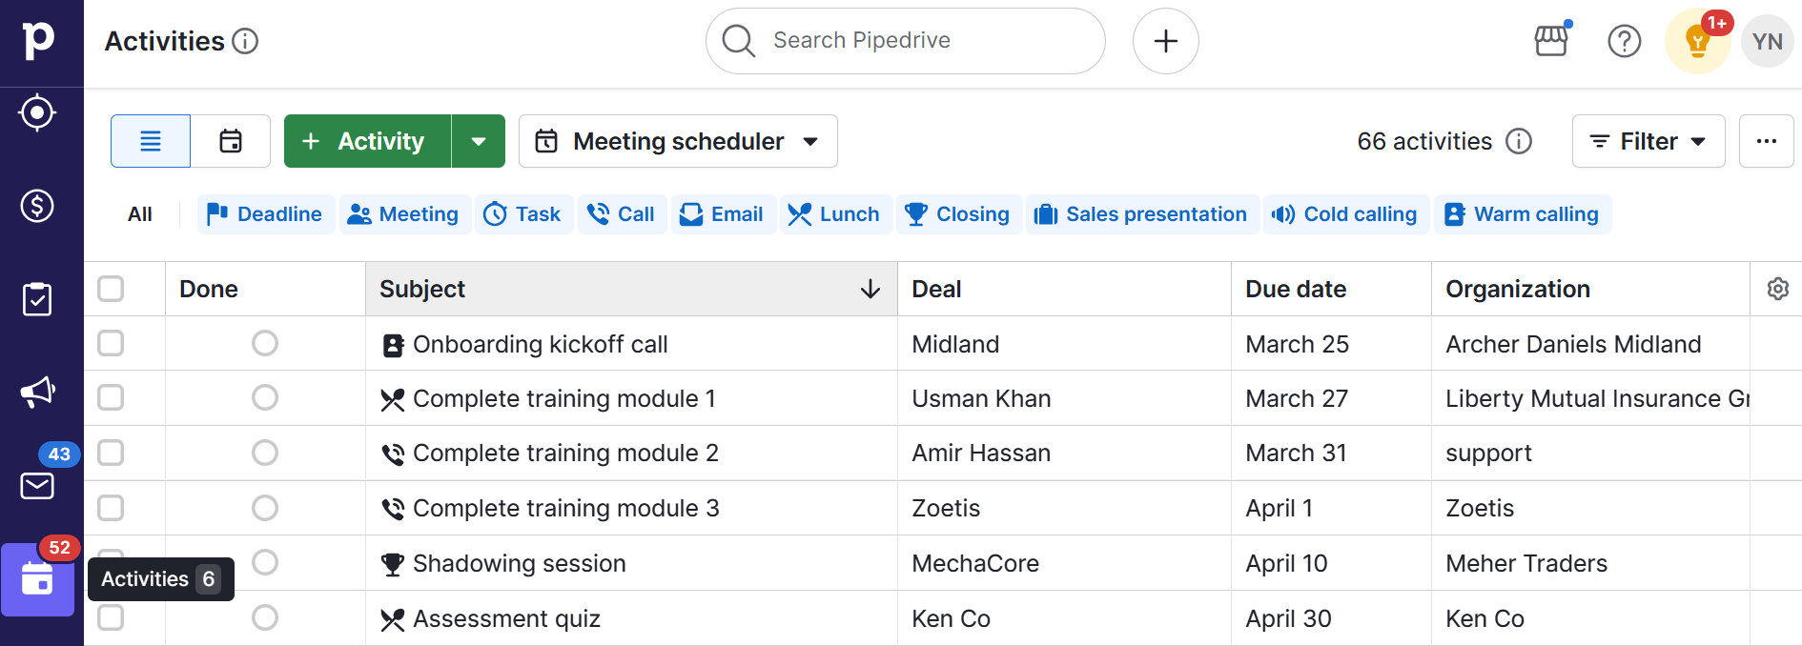The height and width of the screenshot is (646, 1802).
Task: Open Complete training module 3 activity
Action: tap(565, 508)
